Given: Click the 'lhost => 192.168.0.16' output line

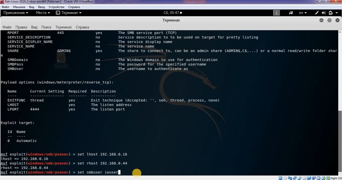Looking at the screenshot, I should (24, 159).
